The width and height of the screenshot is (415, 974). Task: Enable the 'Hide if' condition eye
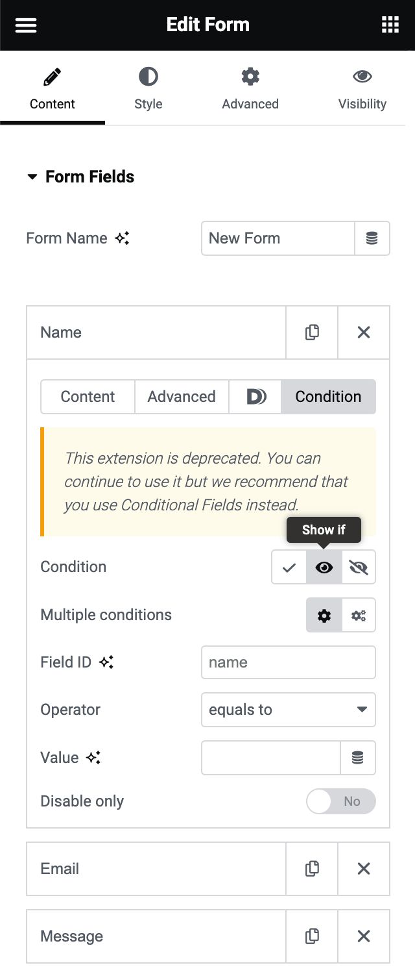point(359,567)
